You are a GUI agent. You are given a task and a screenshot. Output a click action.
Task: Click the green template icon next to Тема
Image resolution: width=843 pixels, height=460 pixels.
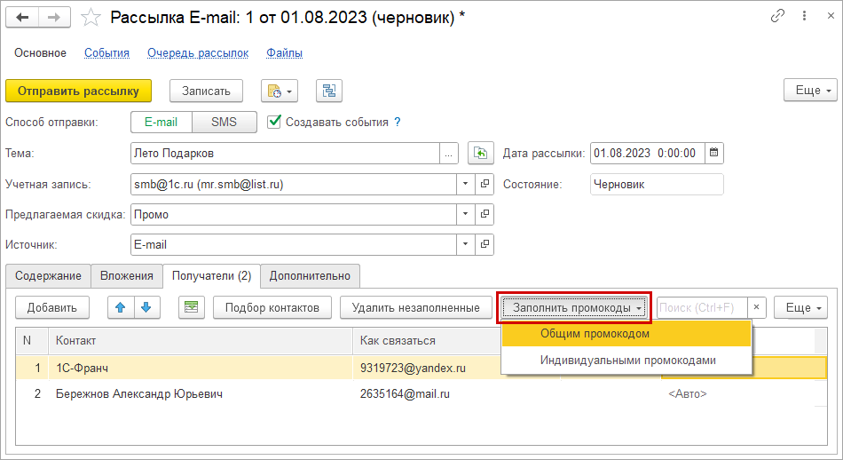pos(480,153)
